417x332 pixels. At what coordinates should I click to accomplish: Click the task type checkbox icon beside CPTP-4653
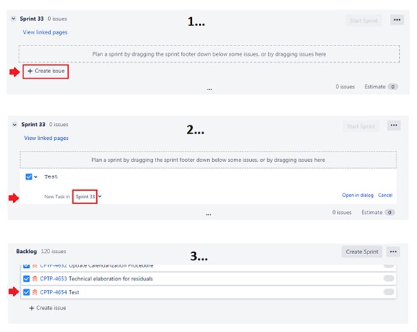[26, 278]
